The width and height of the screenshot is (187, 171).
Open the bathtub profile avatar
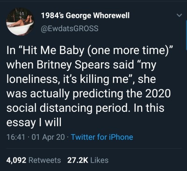pos(20,21)
